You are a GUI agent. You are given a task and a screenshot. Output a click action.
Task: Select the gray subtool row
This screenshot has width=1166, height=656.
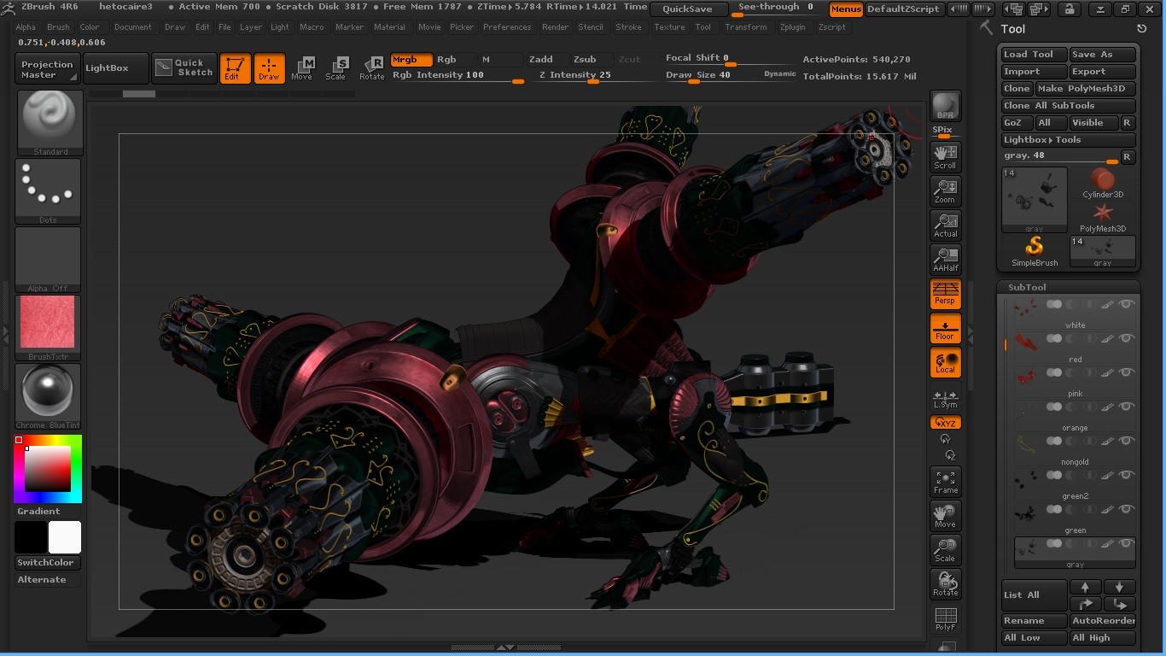coord(1075,552)
